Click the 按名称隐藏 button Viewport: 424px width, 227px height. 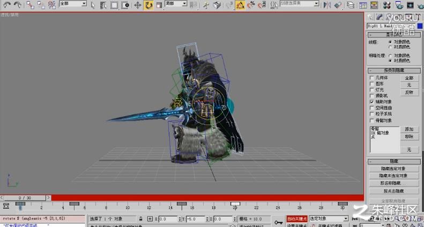[393, 183]
